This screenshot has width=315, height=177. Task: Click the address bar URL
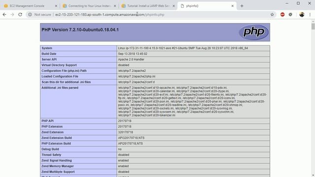(x=110, y=14)
